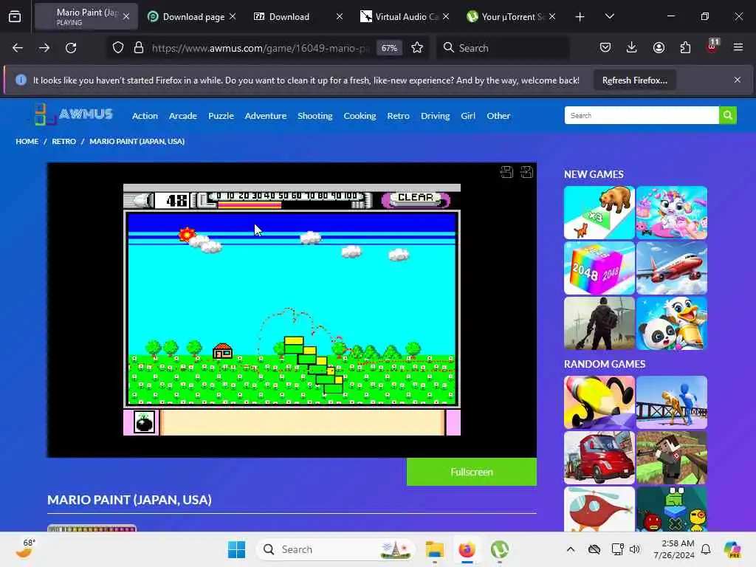Bookmark this page with the star
Viewport: 756px width, 567px height.
[417, 48]
